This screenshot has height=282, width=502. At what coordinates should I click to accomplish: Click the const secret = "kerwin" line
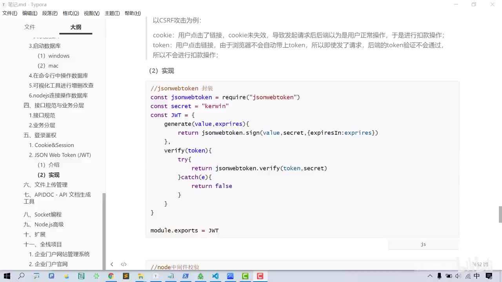click(x=189, y=106)
